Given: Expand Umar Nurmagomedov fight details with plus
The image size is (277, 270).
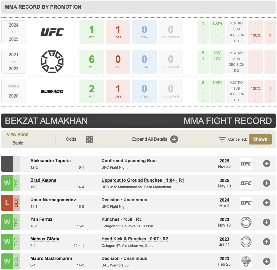Looking at the screenshot, I should click(x=266, y=203).
